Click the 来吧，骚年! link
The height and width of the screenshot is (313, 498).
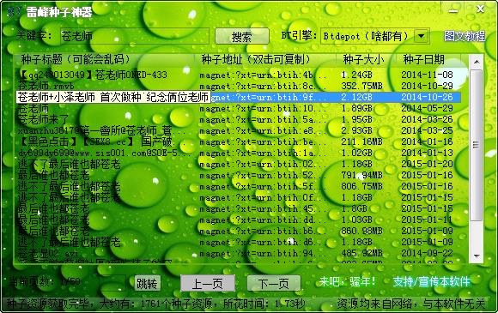point(347,281)
